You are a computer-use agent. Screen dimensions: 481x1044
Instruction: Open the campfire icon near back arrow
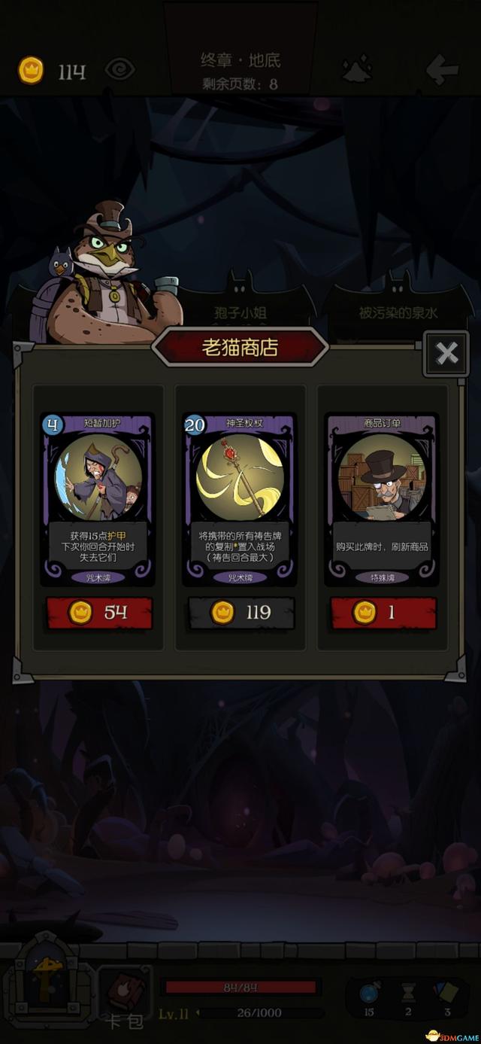point(362,69)
